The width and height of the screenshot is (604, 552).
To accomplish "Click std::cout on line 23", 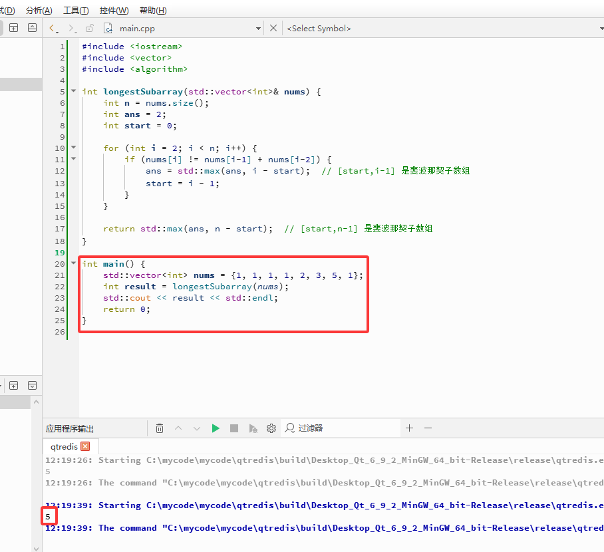I will pos(127,298).
